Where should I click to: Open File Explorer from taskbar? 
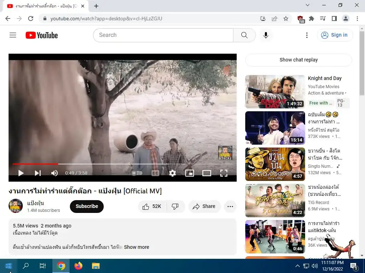[96, 266]
